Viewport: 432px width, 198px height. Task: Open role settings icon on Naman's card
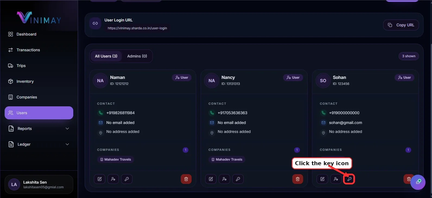[113, 179]
